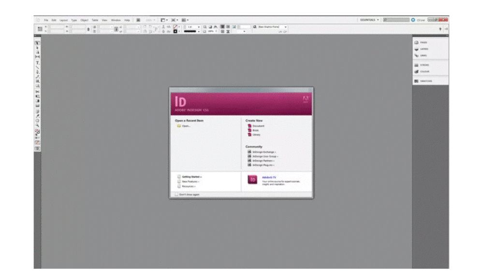Image resolution: width=495 pixels, height=278 pixels.
Task: Select the Gradient Swatch tool
Action: pyautogui.click(x=37, y=101)
